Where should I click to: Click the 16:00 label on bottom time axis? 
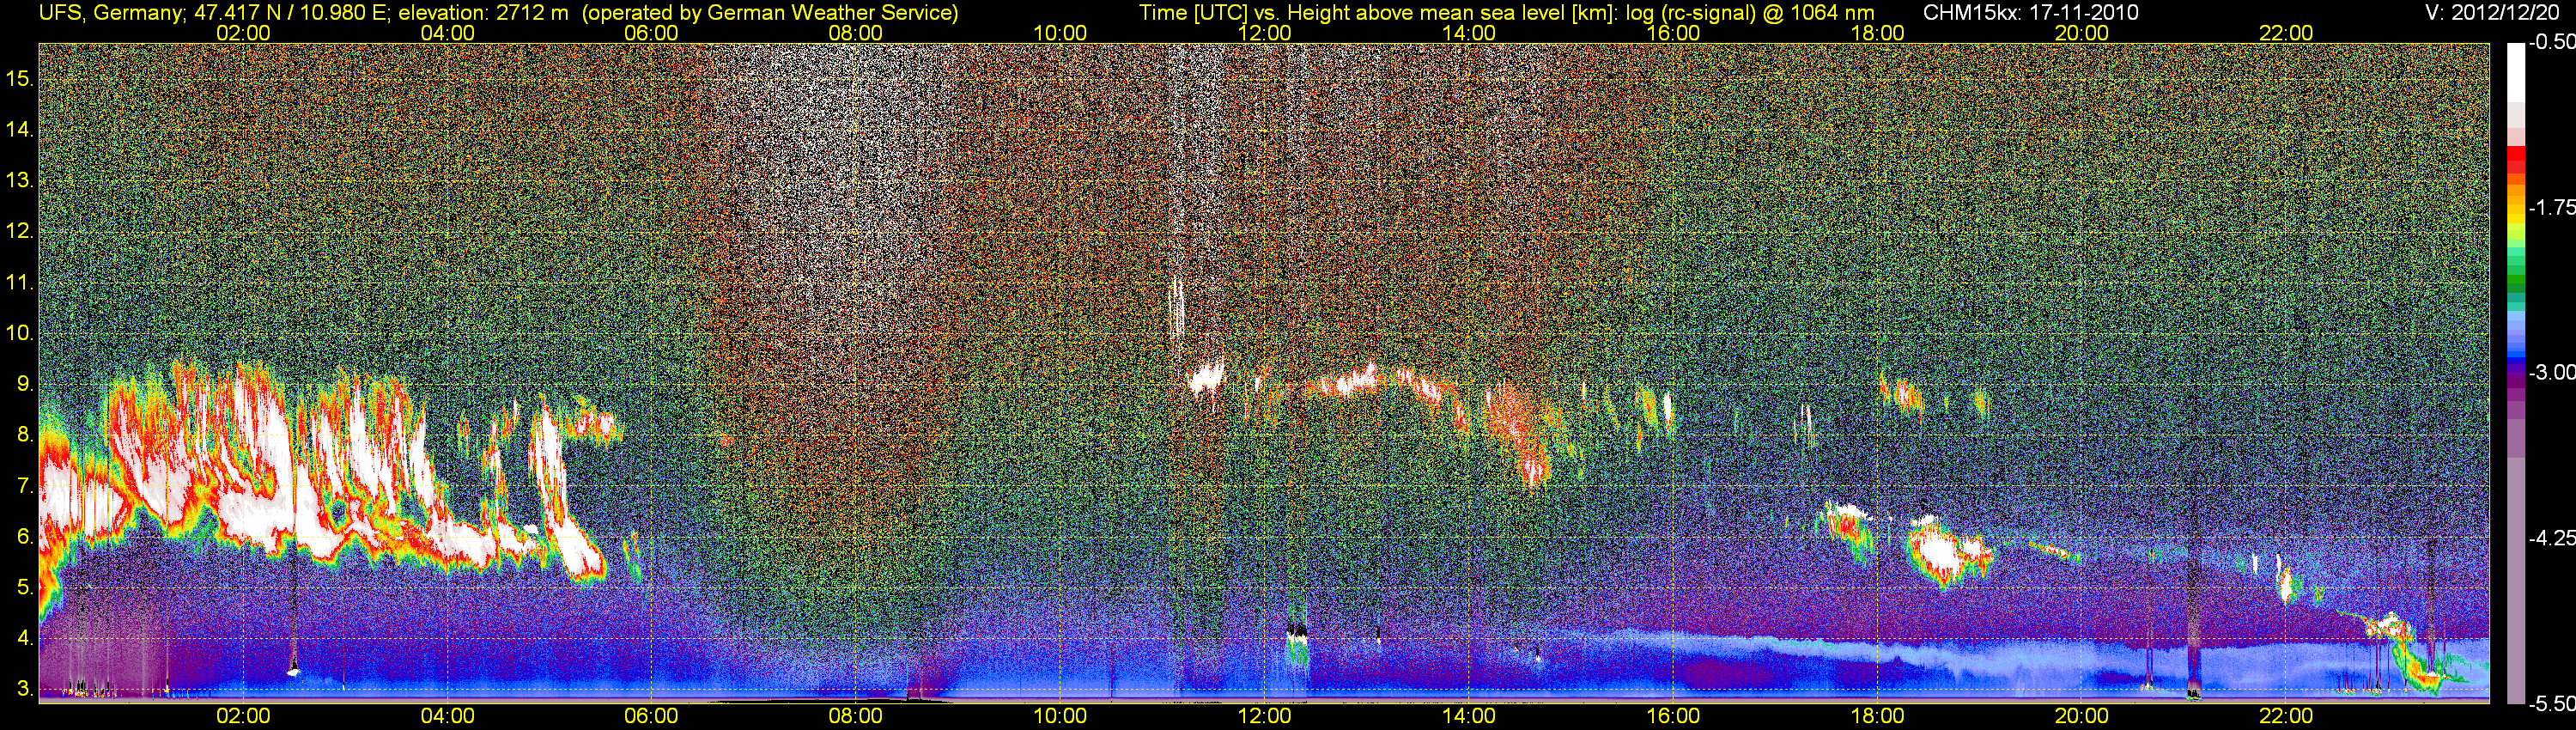click(1673, 716)
